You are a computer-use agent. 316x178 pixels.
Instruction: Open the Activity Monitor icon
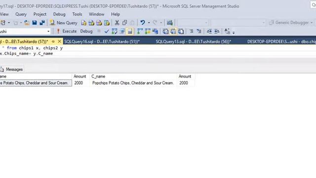click(170, 23)
